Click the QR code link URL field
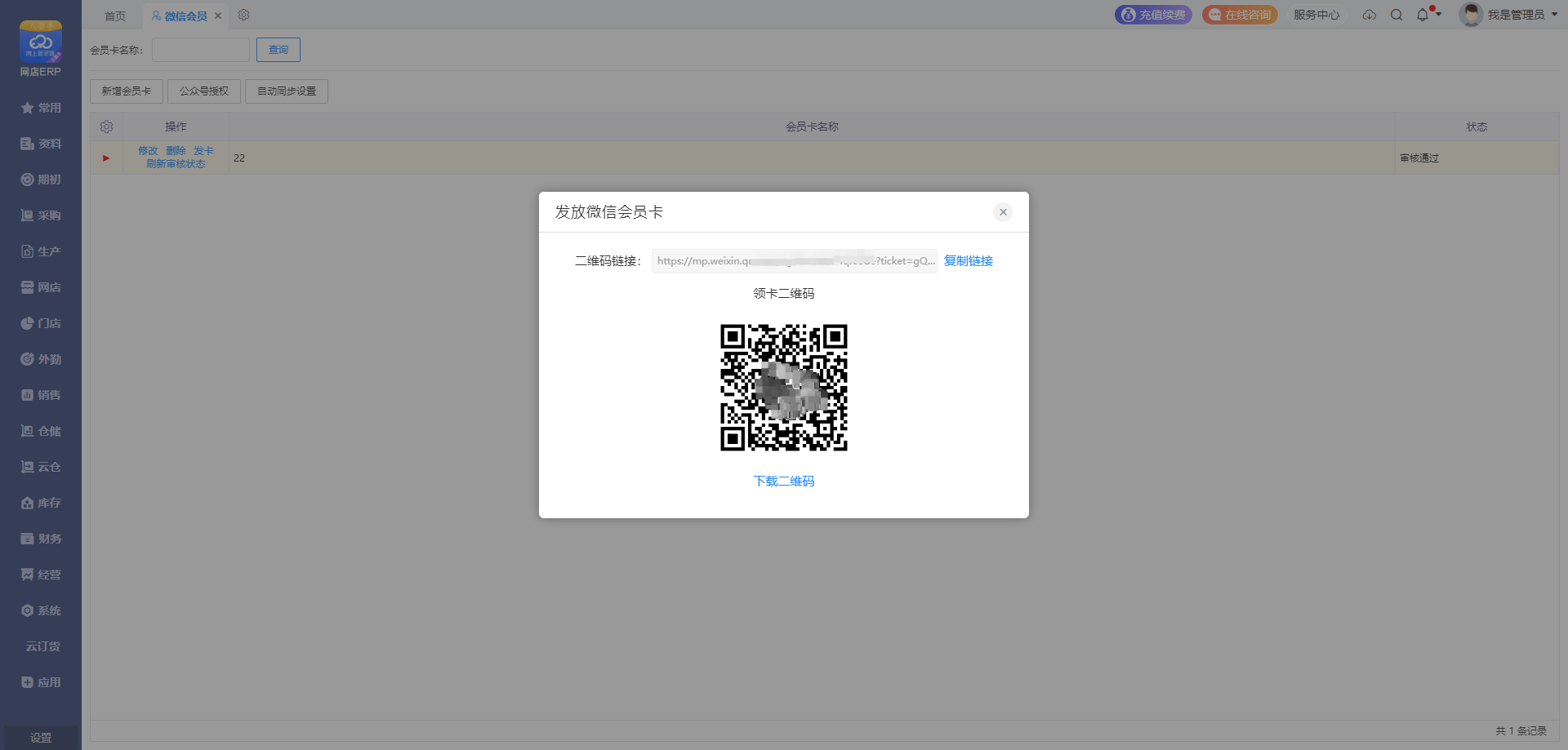The image size is (1568, 750). pos(794,261)
